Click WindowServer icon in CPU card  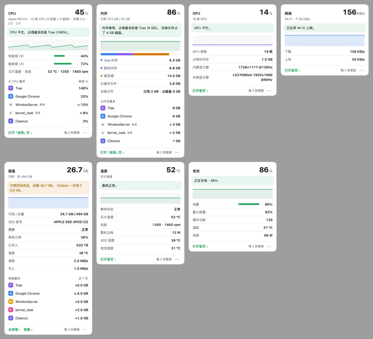click(11, 105)
